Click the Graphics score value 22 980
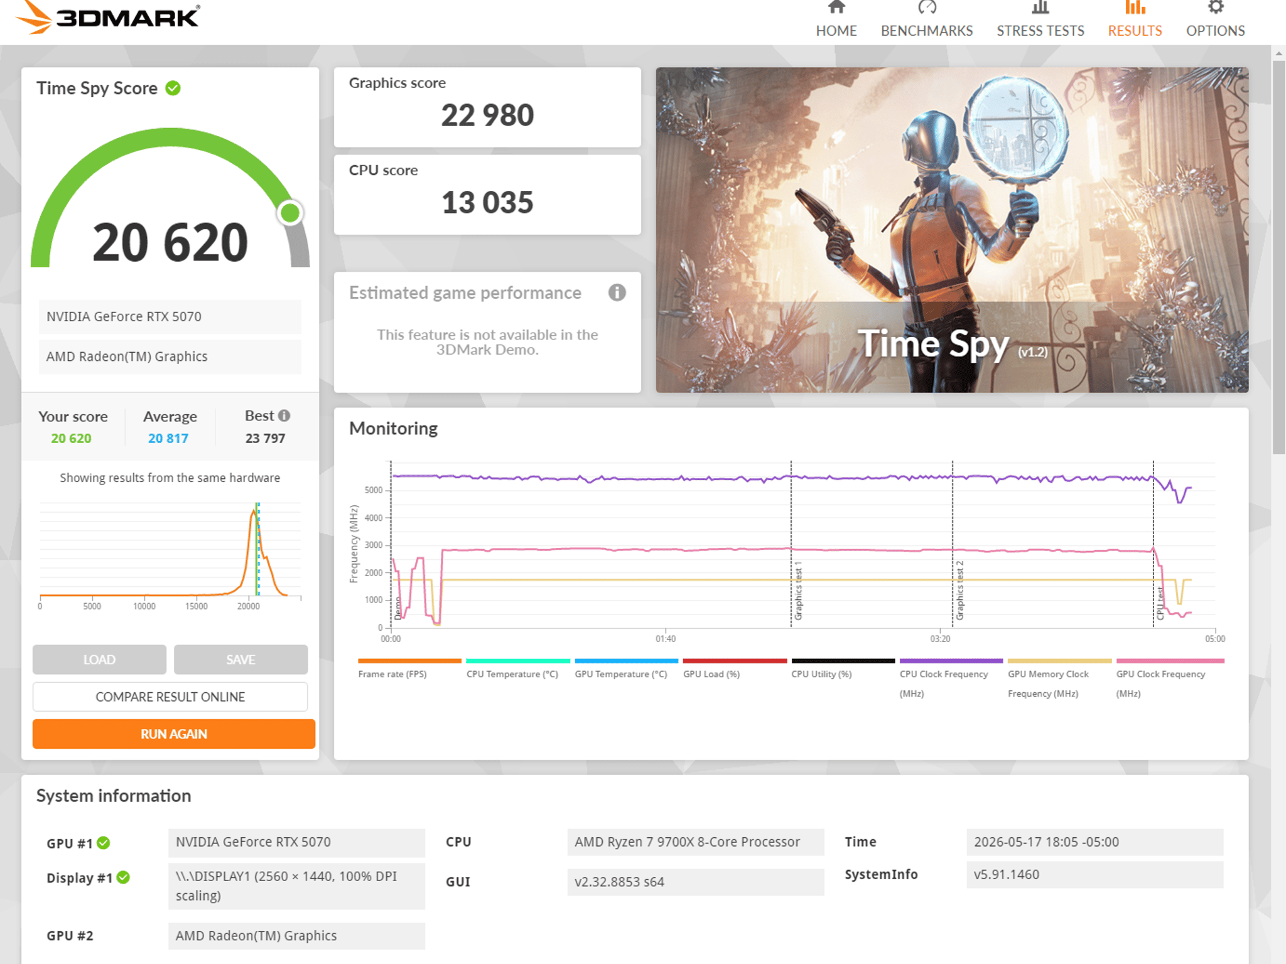Screen dimensions: 1286x964 click(x=487, y=115)
